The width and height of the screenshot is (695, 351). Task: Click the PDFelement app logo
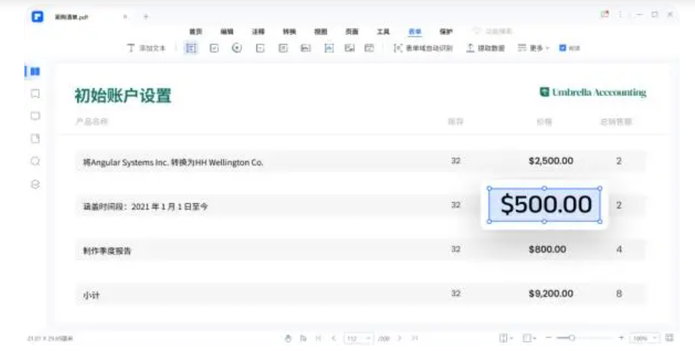[38, 17]
